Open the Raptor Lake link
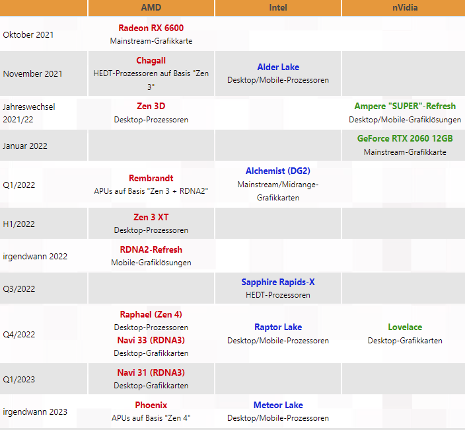Screen dimensions: 465x430 tap(278, 327)
